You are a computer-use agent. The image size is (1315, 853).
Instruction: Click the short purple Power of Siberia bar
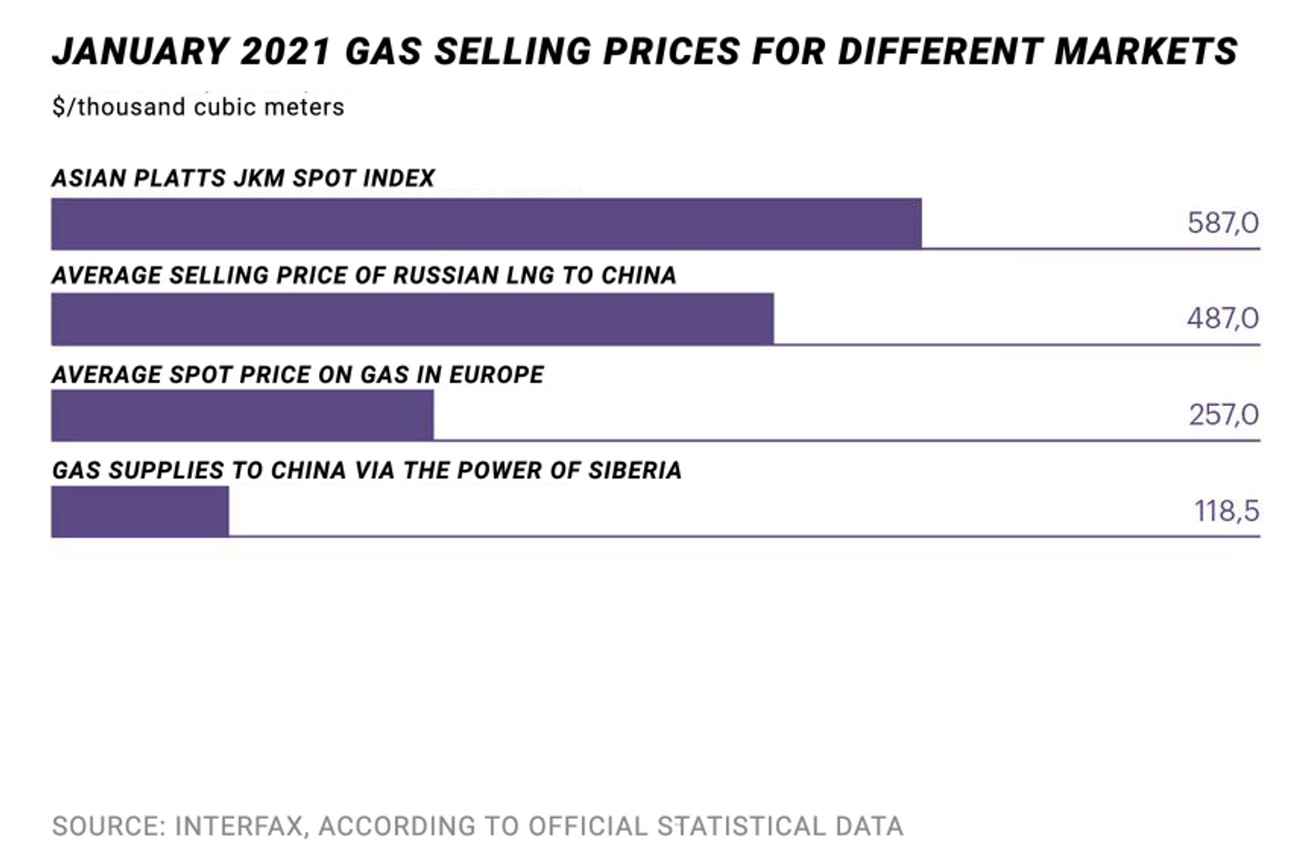[x=140, y=511]
